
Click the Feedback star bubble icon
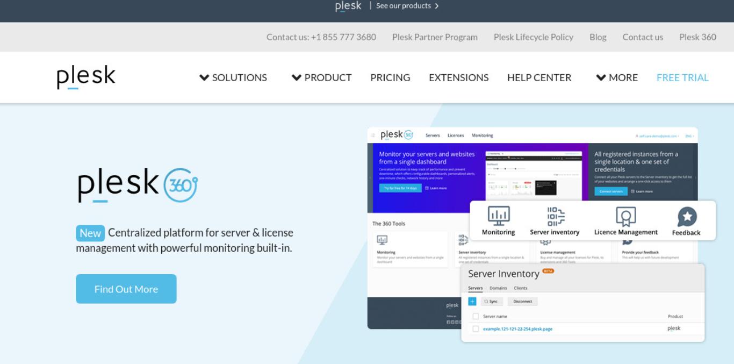687,217
